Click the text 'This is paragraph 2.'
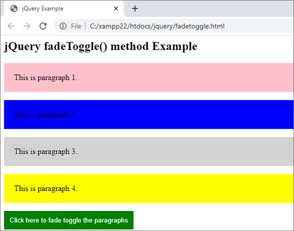This screenshot has height=231, width=294. [x=46, y=114]
